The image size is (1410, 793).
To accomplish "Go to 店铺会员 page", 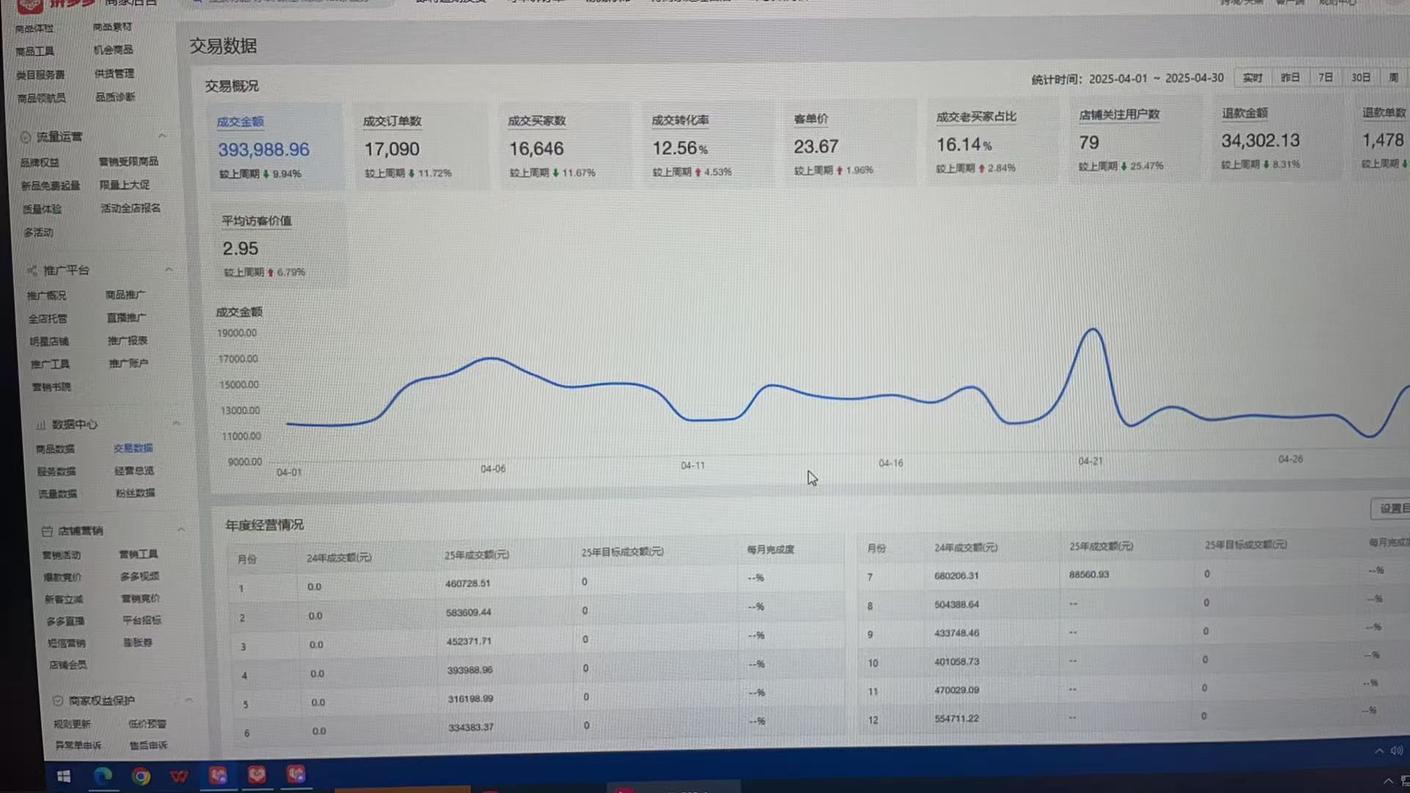I will [68, 665].
